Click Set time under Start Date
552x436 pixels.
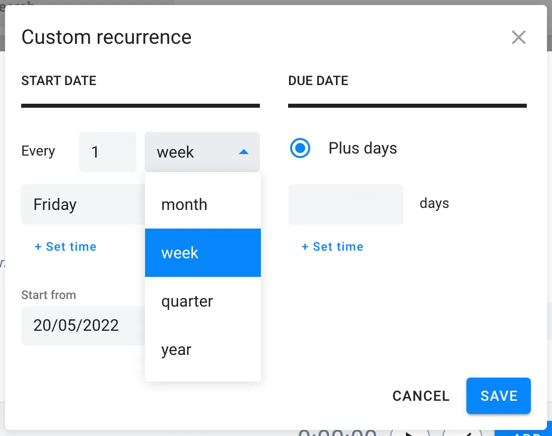[x=65, y=247]
